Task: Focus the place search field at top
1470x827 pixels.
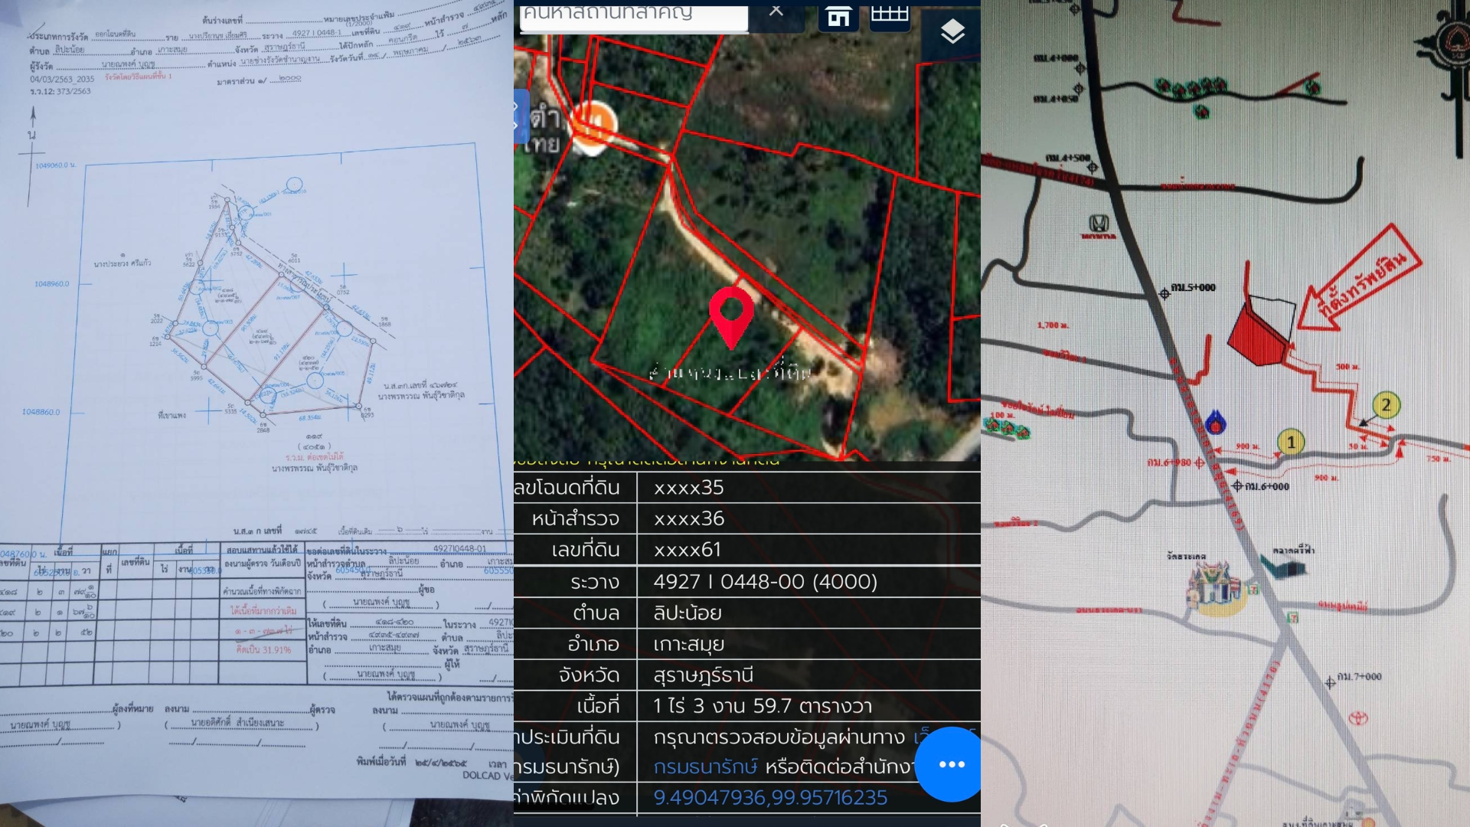Action: coord(633,15)
